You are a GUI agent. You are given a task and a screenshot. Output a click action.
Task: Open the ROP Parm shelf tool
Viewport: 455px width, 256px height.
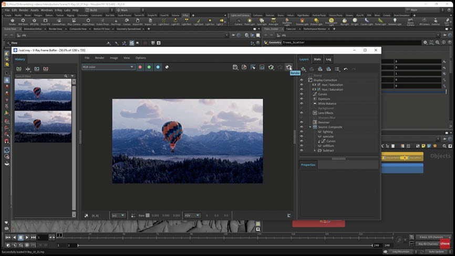pyautogui.click(x=23, y=22)
